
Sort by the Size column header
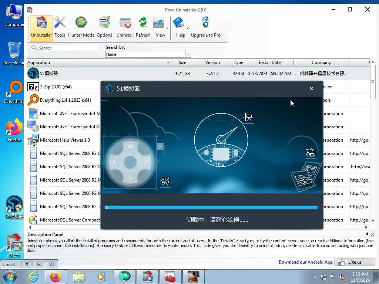[182, 62]
